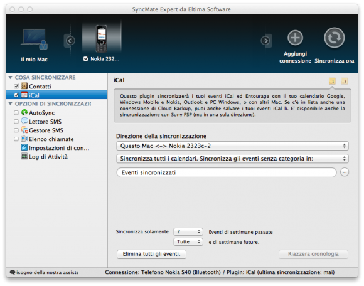Click the Aggiungi connessione plus icon
Screen dimensions: 364x286
296,38
